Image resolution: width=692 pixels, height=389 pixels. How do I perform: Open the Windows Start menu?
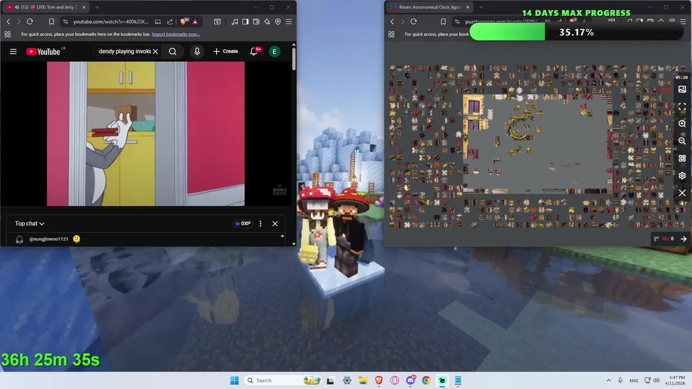(234, 380)
